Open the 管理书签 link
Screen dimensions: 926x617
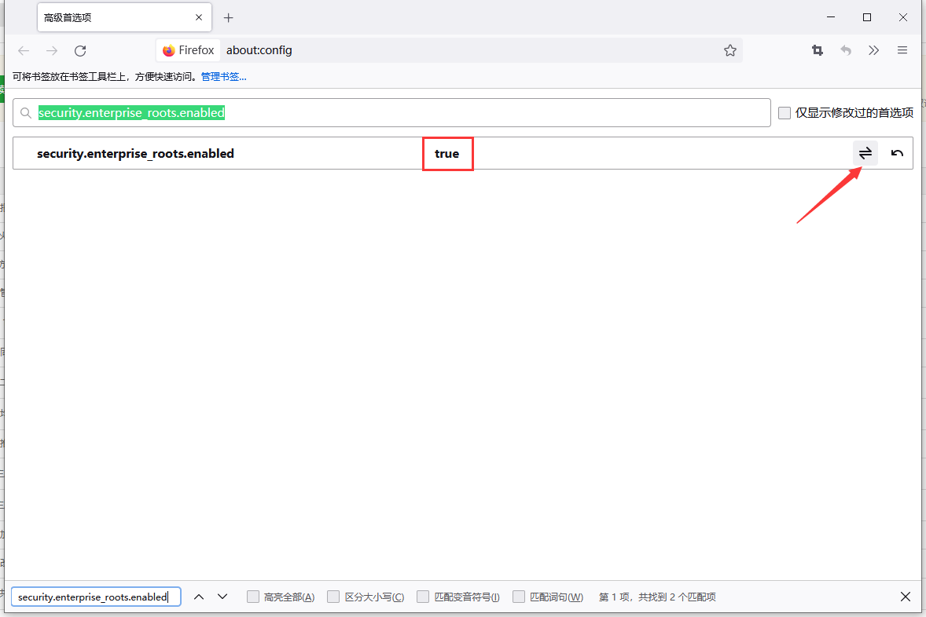pyautogui.click(x=222, y=76)
